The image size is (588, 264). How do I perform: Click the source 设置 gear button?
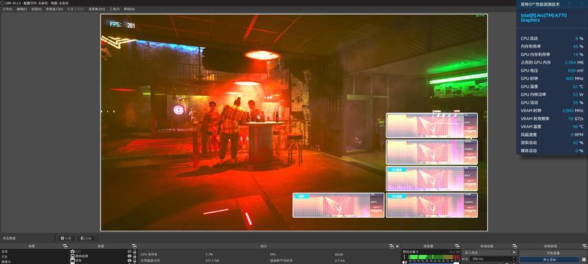click(x=66, y=238)
